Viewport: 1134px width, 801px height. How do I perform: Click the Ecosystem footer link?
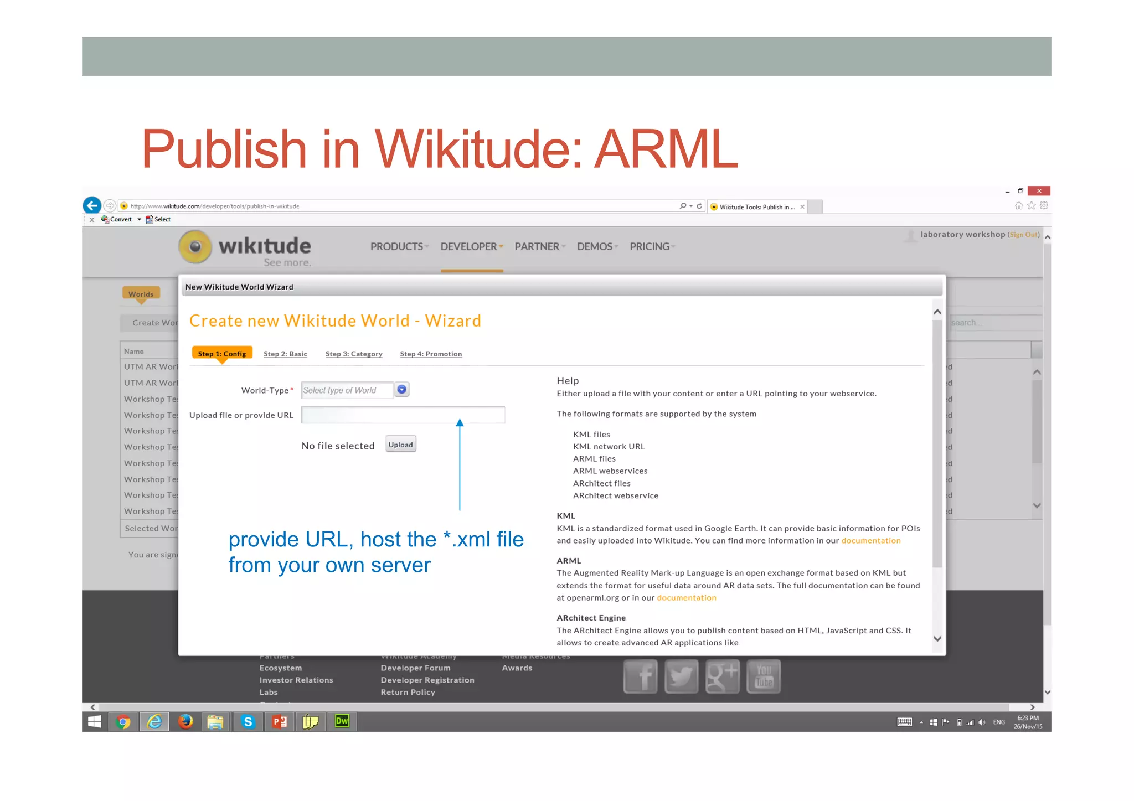tap(281, 668)
